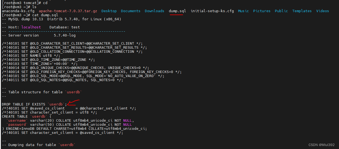Click the 'DROP TABLE IF EXISTS' statement
This screenshot has width=339, height=149.
coord(34,104)
